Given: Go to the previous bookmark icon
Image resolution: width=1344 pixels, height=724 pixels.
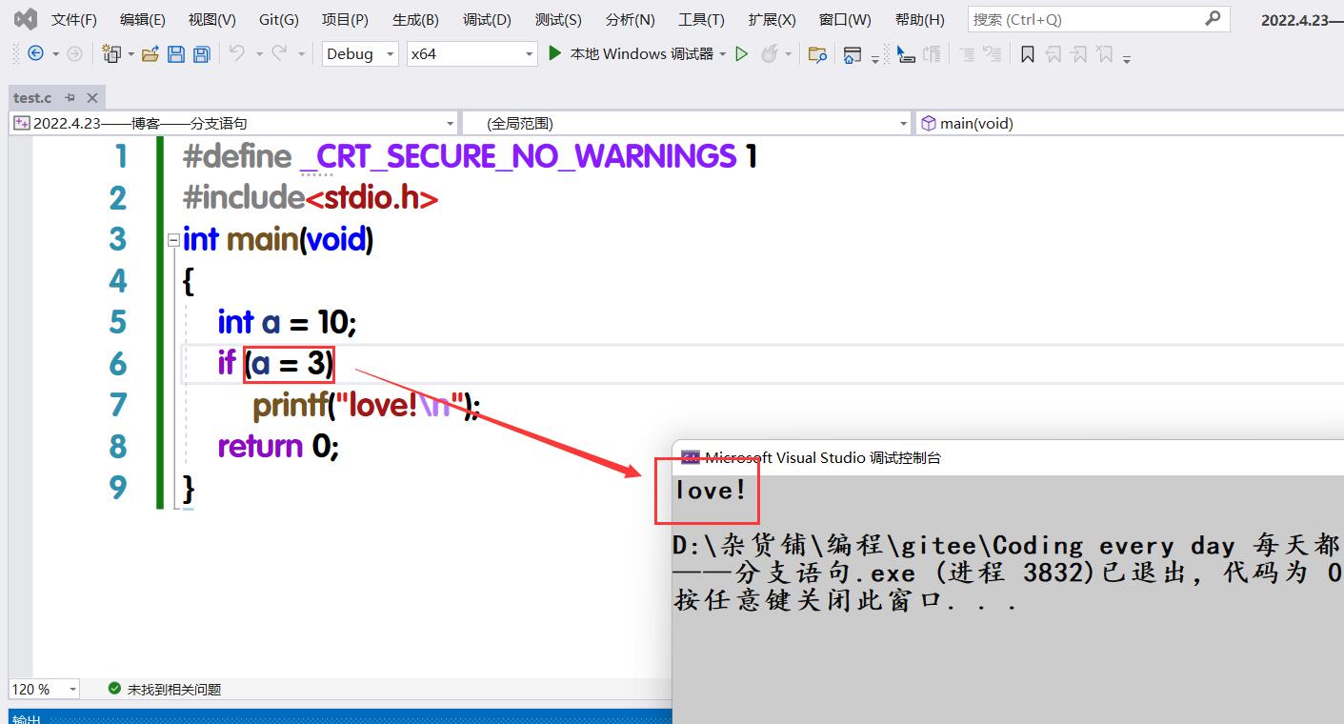Looking at the screenshot, I should 1053,54.
